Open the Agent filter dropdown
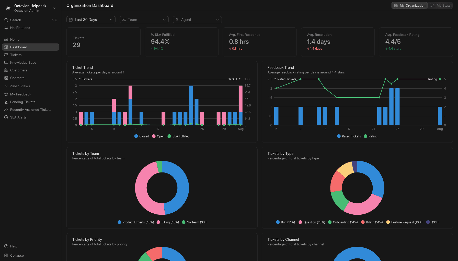Image resolution: width=458 pixels, height=261 pixels. click(x=197, y=20)
